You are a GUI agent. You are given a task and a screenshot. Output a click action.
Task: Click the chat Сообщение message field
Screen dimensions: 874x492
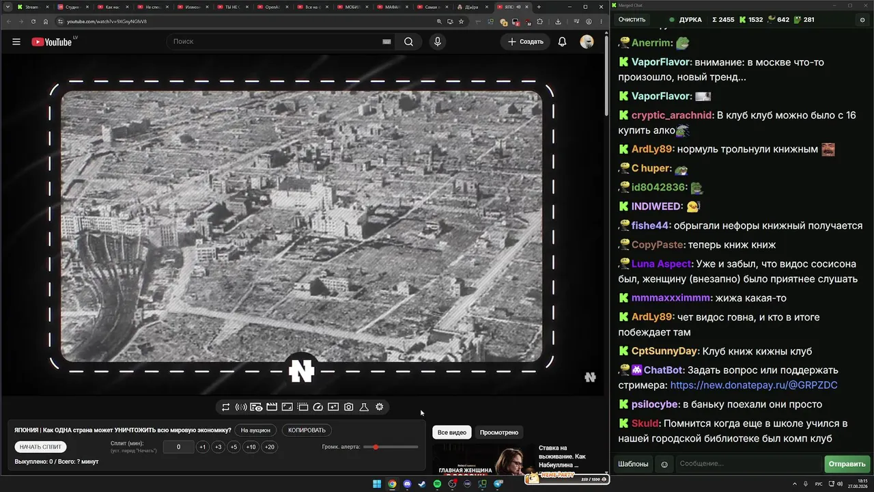[749, 464]
